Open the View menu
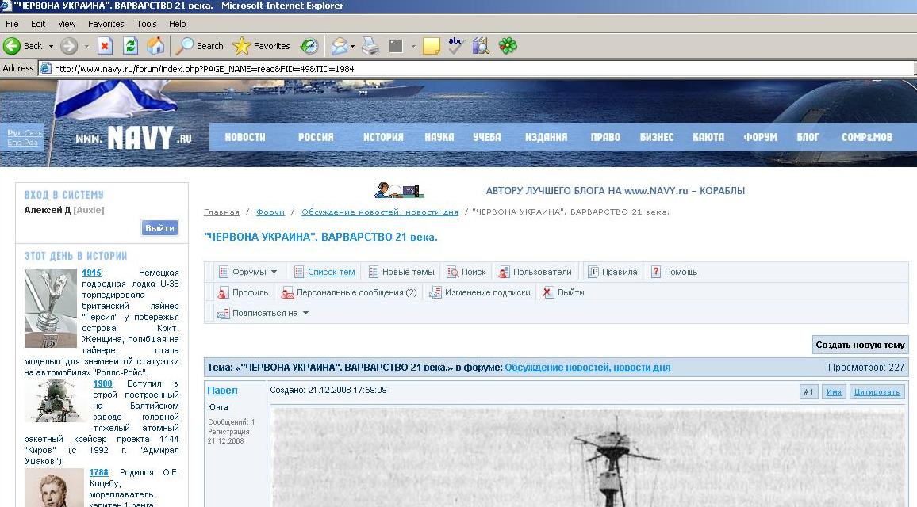The width and height of the screenshot is (917, 507). [67, 24]
